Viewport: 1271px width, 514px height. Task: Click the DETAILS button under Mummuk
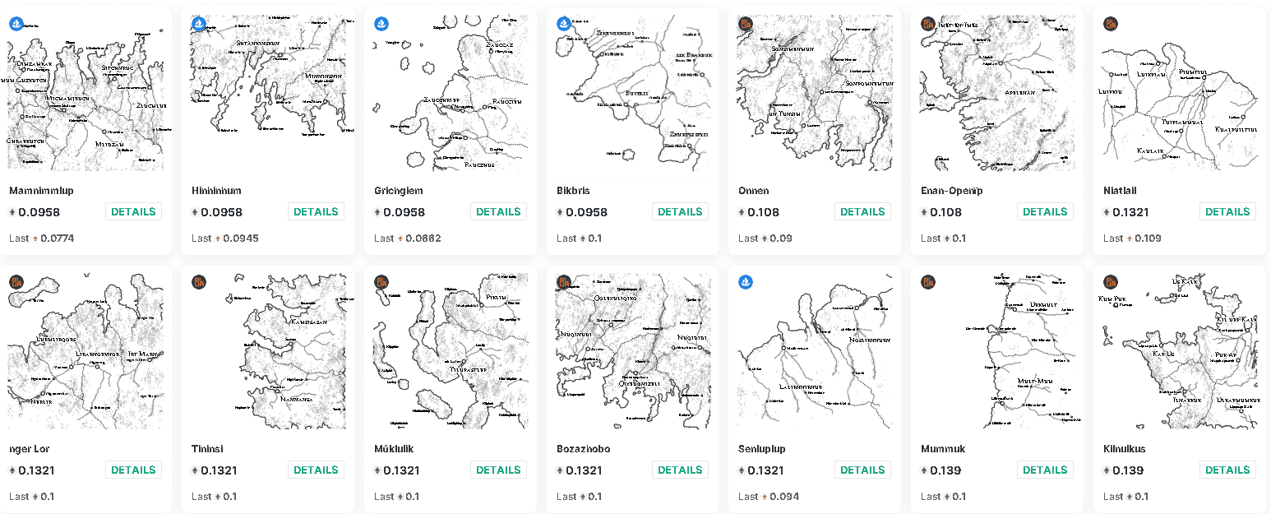pos(1045,470)
